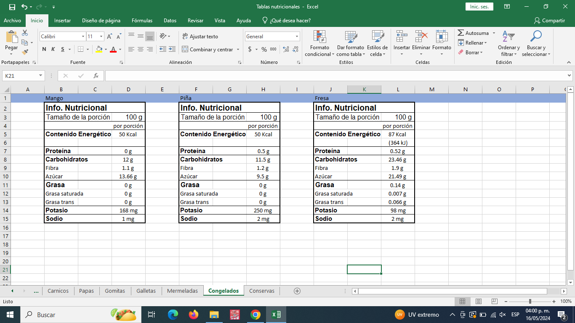This screenshot has width=575, height=323.
Task: Open the Autosuma dropdown arrow
Action: (493, 33)
